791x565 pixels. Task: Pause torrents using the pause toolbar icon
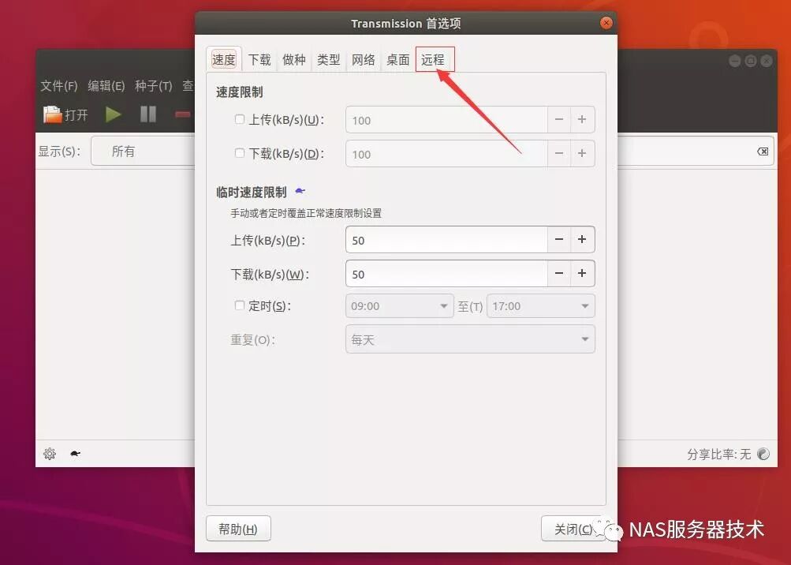[147, 114]
